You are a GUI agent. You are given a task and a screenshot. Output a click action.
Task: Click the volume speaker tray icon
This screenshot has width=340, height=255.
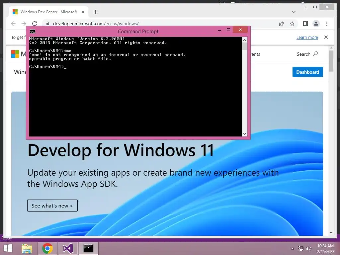pos(308,249)
